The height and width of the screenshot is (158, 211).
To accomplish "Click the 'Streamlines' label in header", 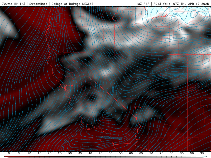I will tap(38, 4).
